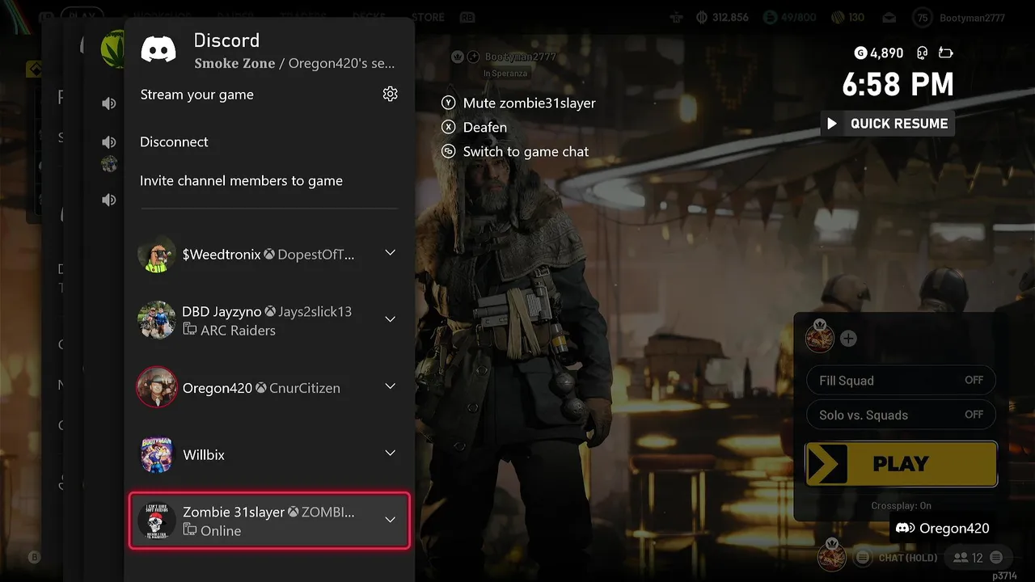Screen dimensions: 1035x582
Task: Click the 6:58 PM clock
Action: pyautogui.click(x=898, y=85)
